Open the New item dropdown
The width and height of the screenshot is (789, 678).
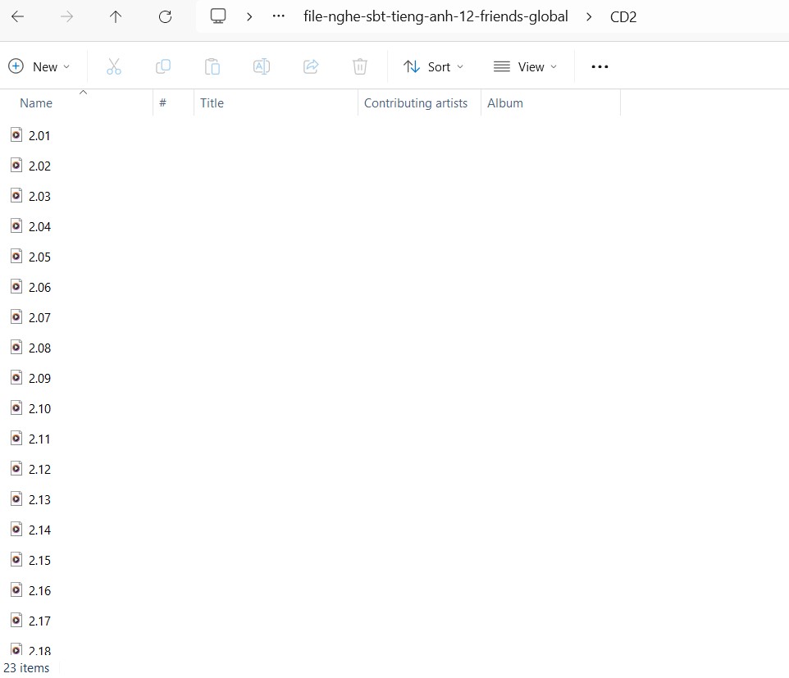(39, 66)
